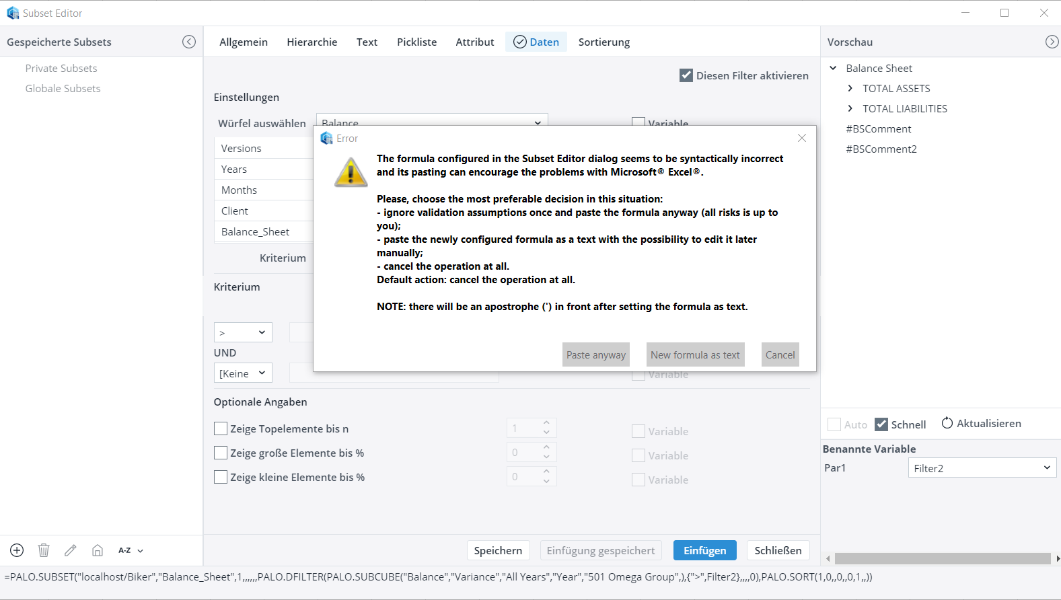Screen dimensions: 1061x600
Task: Toggle the Diesen Filter aktivieren checkbox
Action: coord(686,75)
